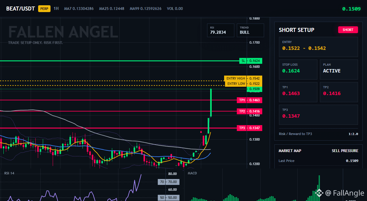Click the STOP LOSS 0.1624 card
367x201 pixels.
tap(298, 69)
